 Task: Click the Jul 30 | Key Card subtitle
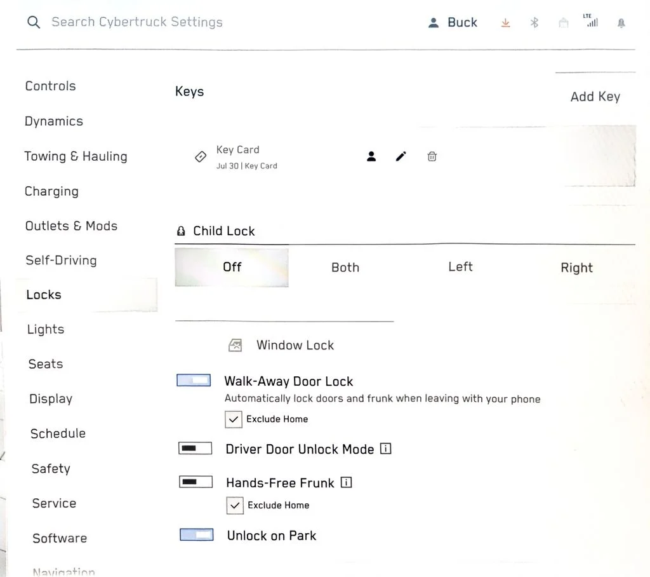click(x=247, y=166)
